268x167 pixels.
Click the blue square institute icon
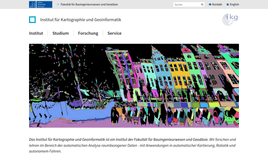(32, 20)
